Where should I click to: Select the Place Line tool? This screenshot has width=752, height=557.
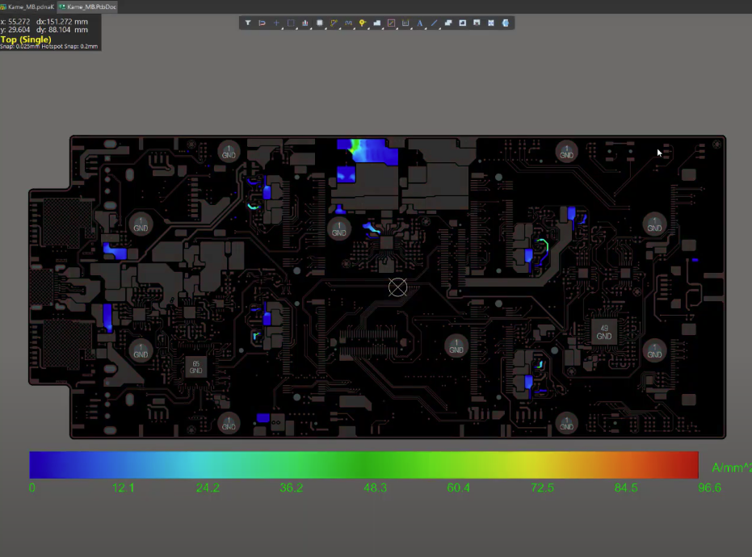tap(434, 23)
